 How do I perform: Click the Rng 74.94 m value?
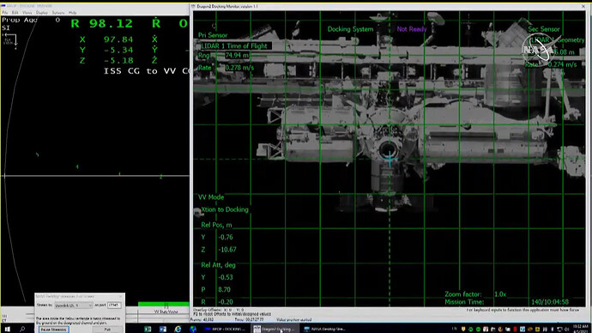[237, 56]
